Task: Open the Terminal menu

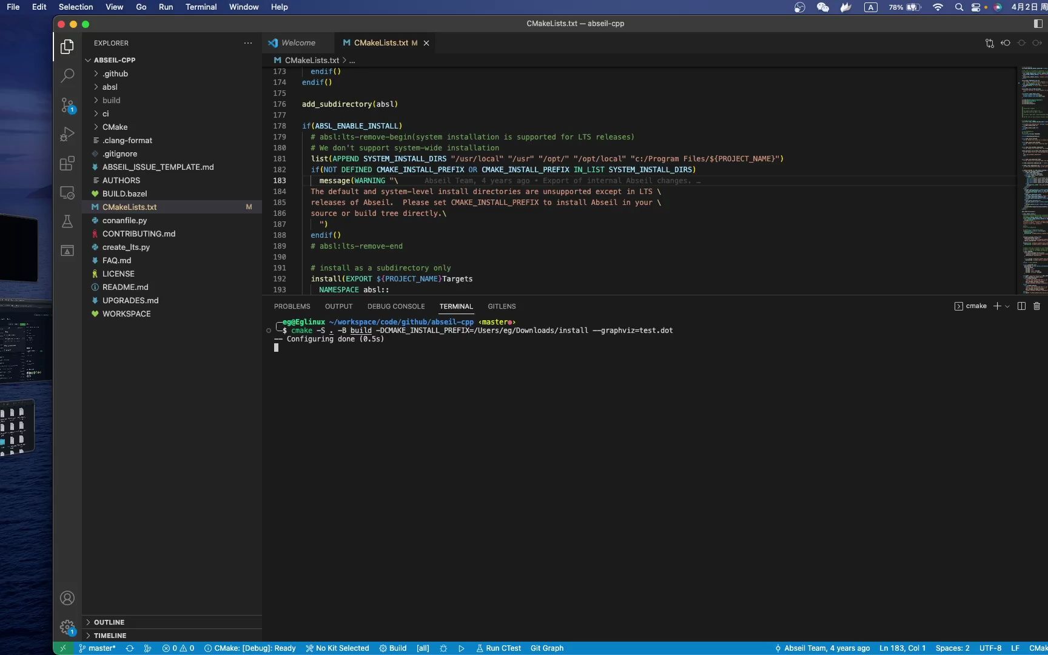Action: point(201,7)
